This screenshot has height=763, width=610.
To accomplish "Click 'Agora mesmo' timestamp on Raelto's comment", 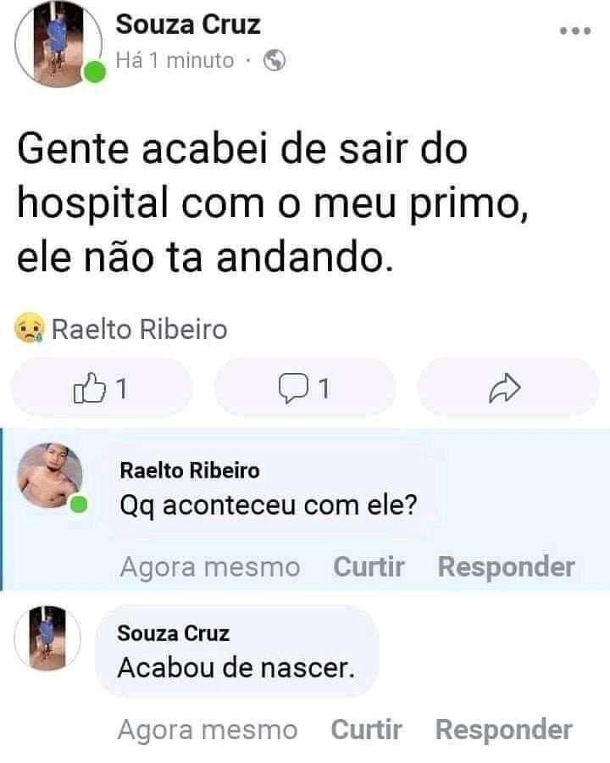I will coord(210,566).
